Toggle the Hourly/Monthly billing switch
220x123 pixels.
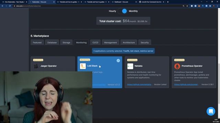(x=122, y=11)
